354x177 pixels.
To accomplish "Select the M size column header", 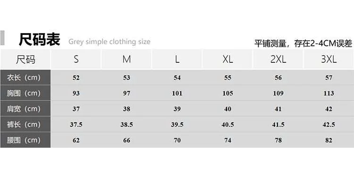I will [126, 59].
